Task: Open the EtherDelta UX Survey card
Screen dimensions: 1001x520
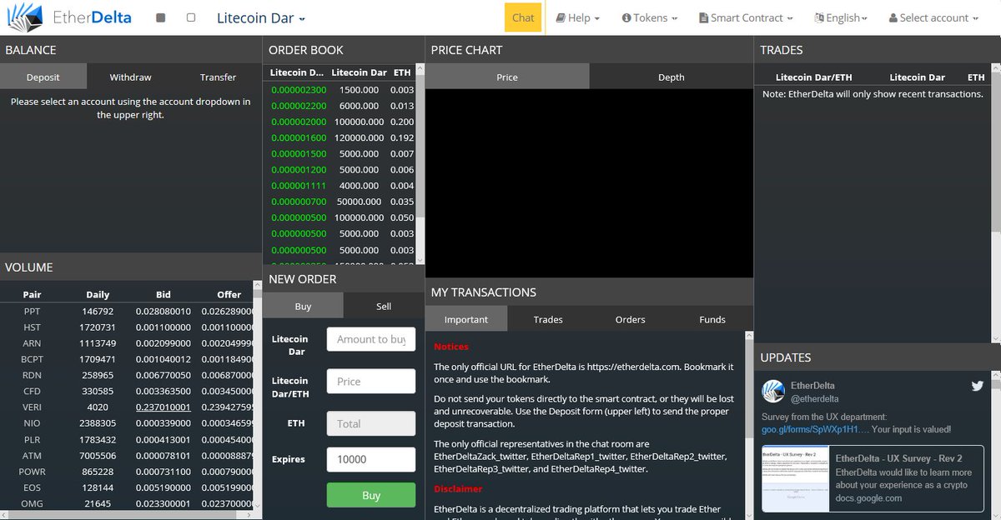Action: pos(873,478)
